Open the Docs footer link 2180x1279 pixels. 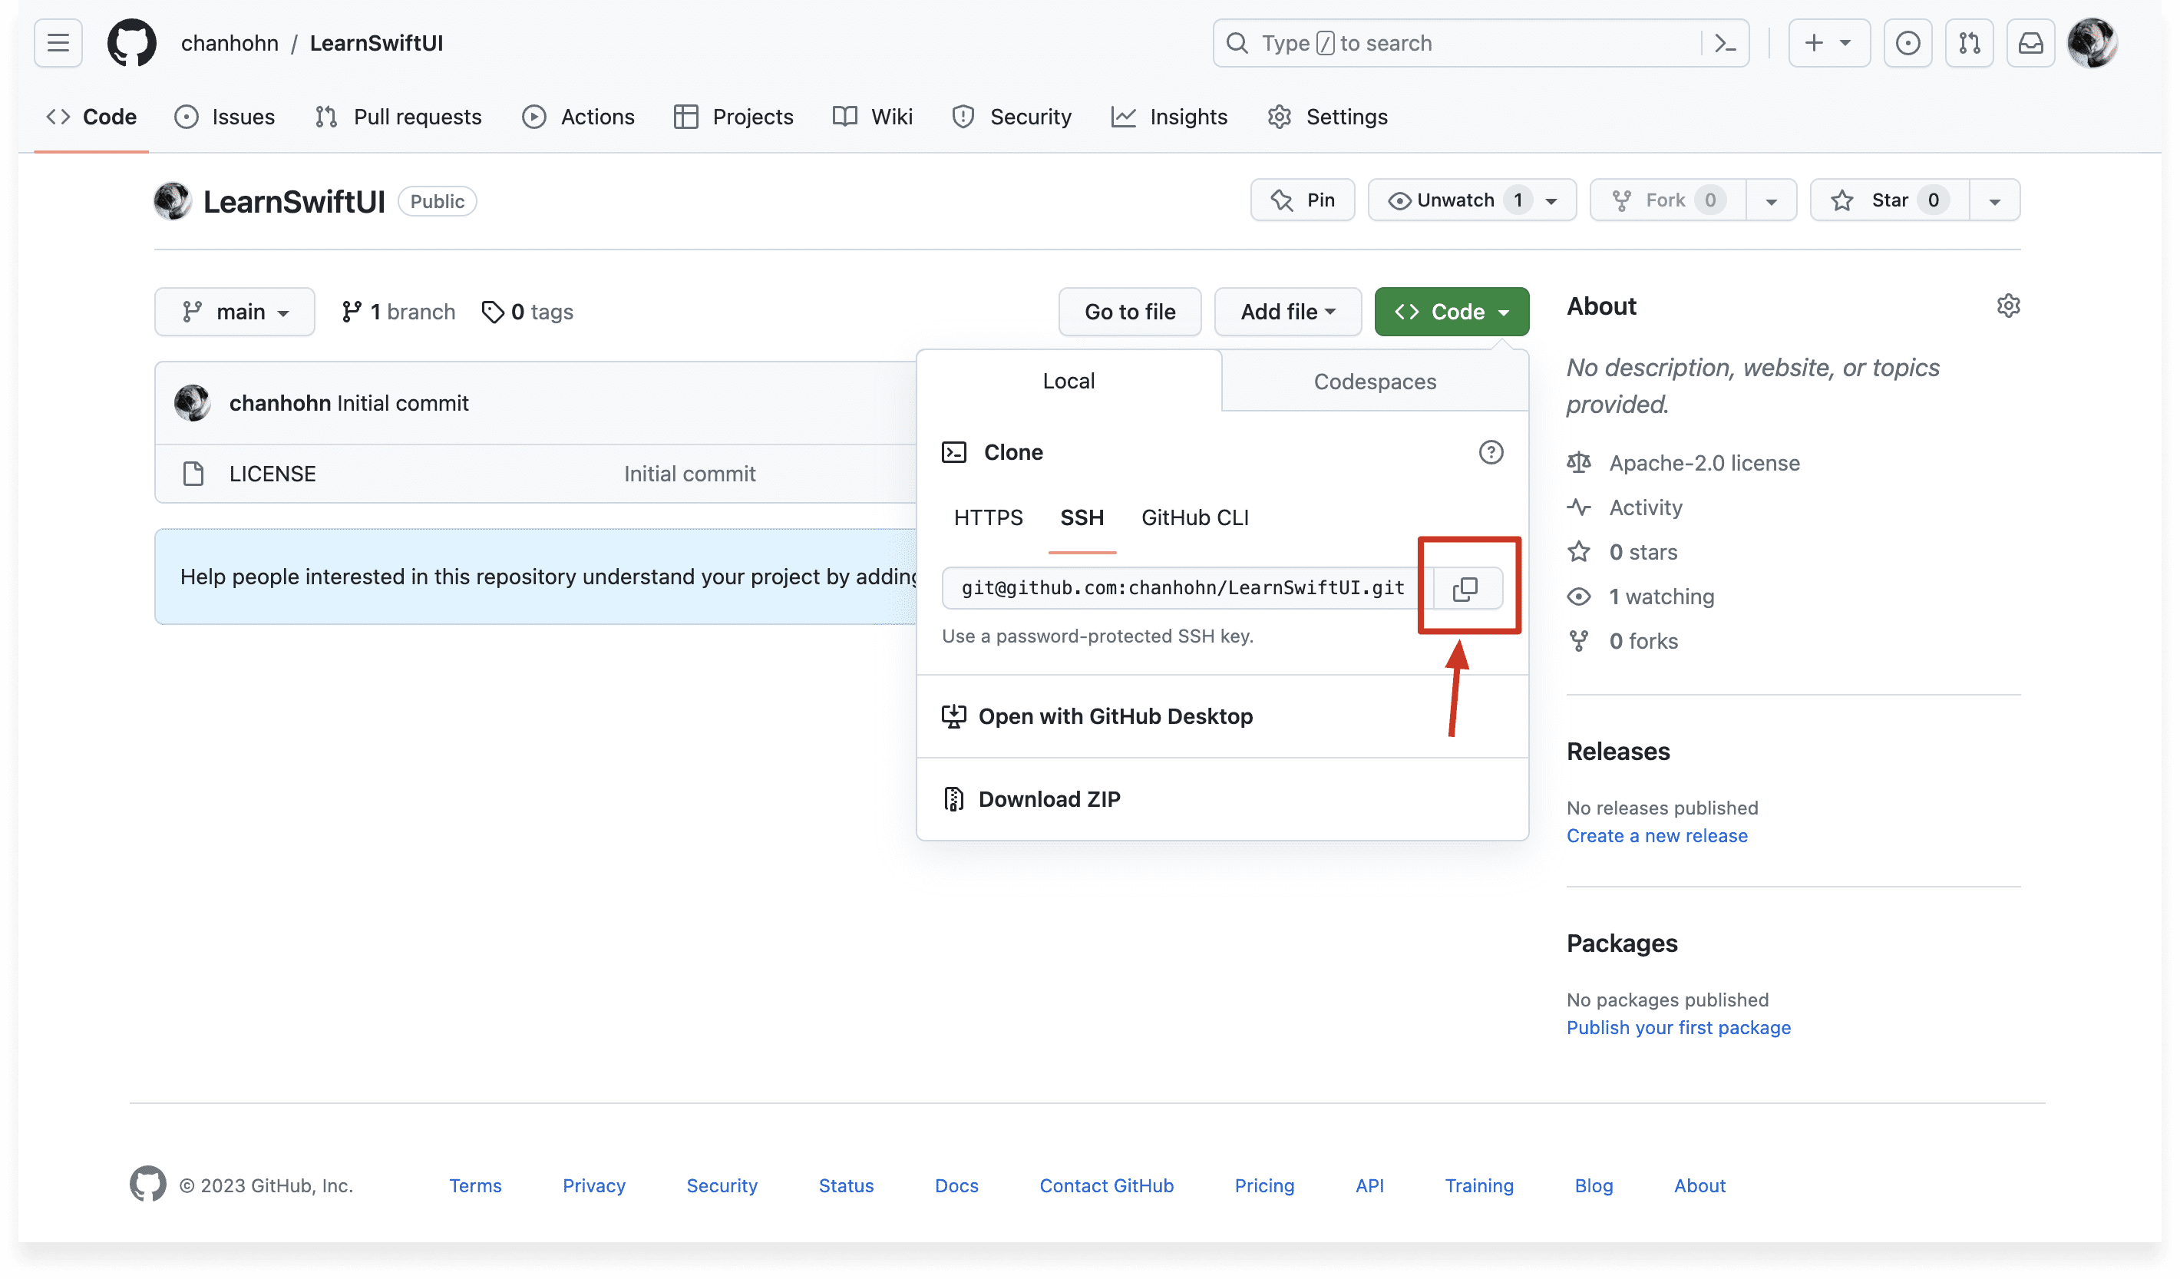956,1185
